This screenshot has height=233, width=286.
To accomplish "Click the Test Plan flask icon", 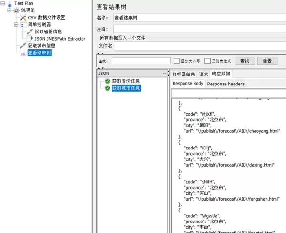I will click(10, 4).
